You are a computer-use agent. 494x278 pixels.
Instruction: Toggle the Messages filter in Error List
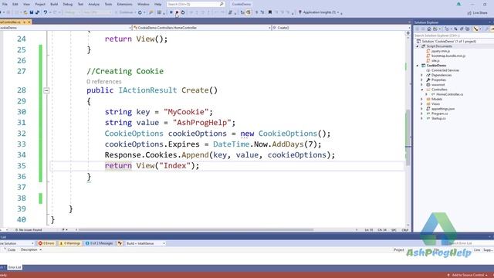pyautogui.click(x=99, y=243)
